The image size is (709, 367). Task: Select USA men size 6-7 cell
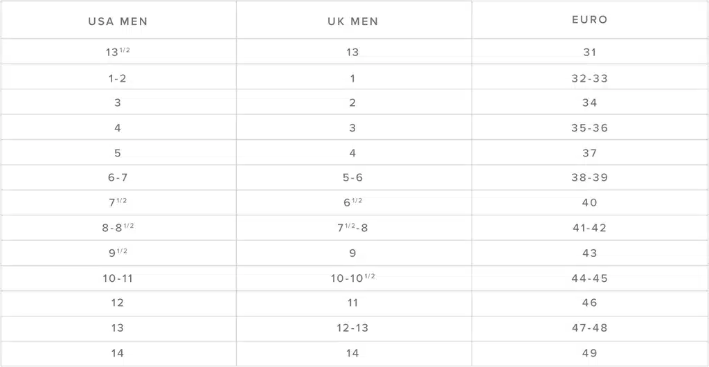118,178
